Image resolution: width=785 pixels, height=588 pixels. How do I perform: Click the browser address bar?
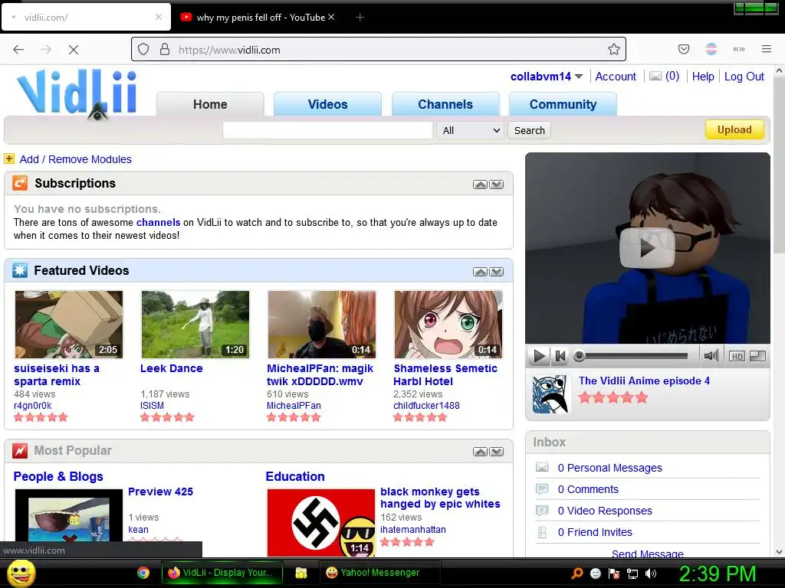coord(379,50)
